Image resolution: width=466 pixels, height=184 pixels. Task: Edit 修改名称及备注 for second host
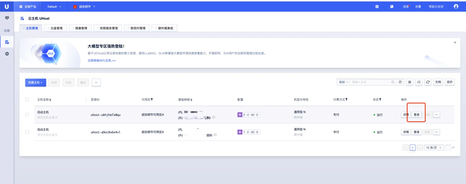[x=47, y=135]
